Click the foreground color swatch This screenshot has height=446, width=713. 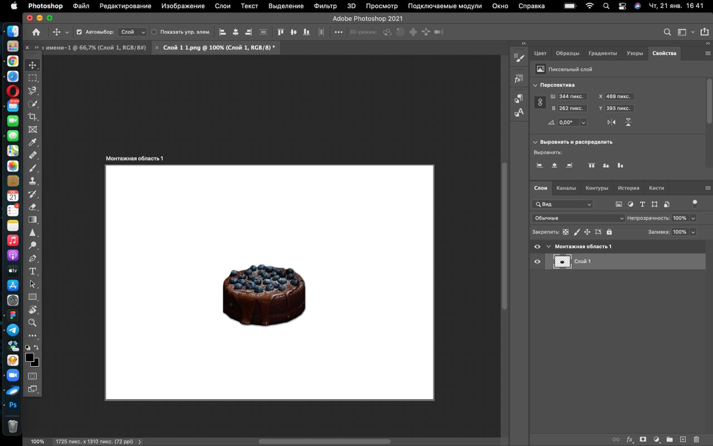pyautogui.click(x=30, y=357)
